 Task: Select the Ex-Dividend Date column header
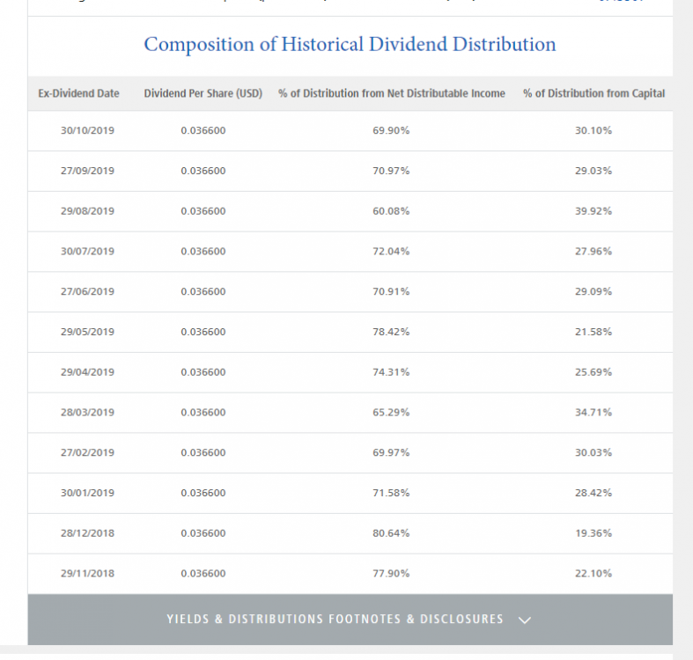tap(78, 93)
